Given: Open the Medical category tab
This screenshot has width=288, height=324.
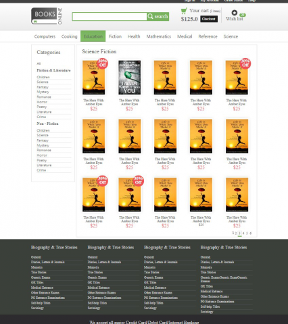Looking at the screenshot, I should pos(185,36).
